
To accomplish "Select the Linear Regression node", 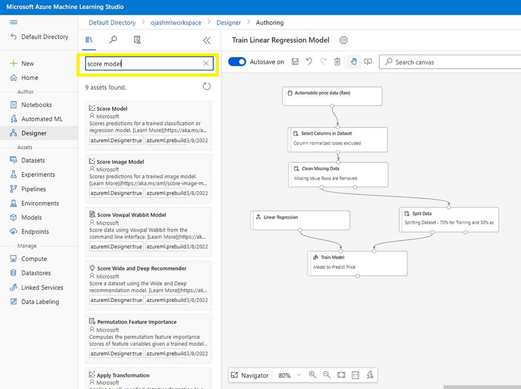I will pyautogui.click(x=300, y=221).
